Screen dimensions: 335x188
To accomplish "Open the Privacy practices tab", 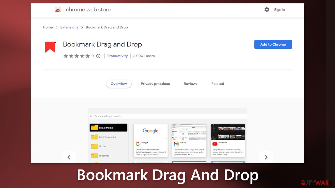I will click(x=155, y=84).
